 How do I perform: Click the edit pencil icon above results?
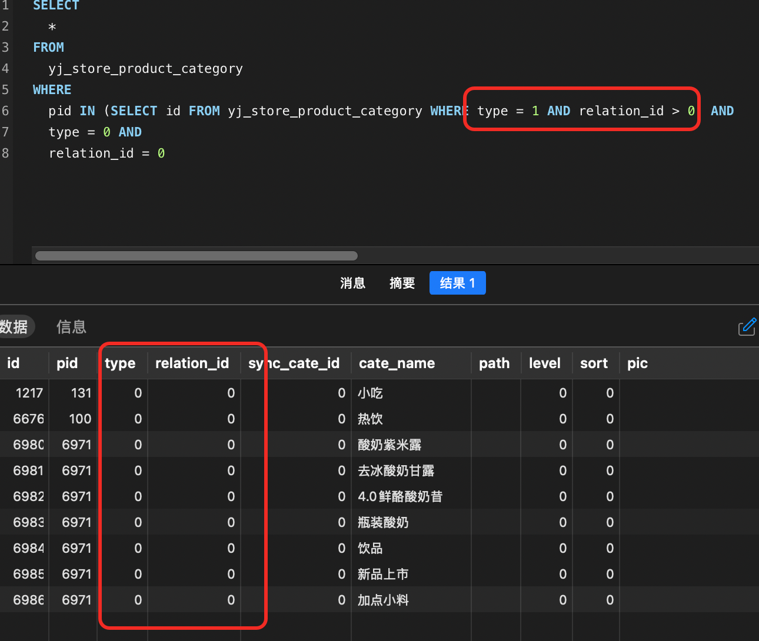click(x=747, y=326)
